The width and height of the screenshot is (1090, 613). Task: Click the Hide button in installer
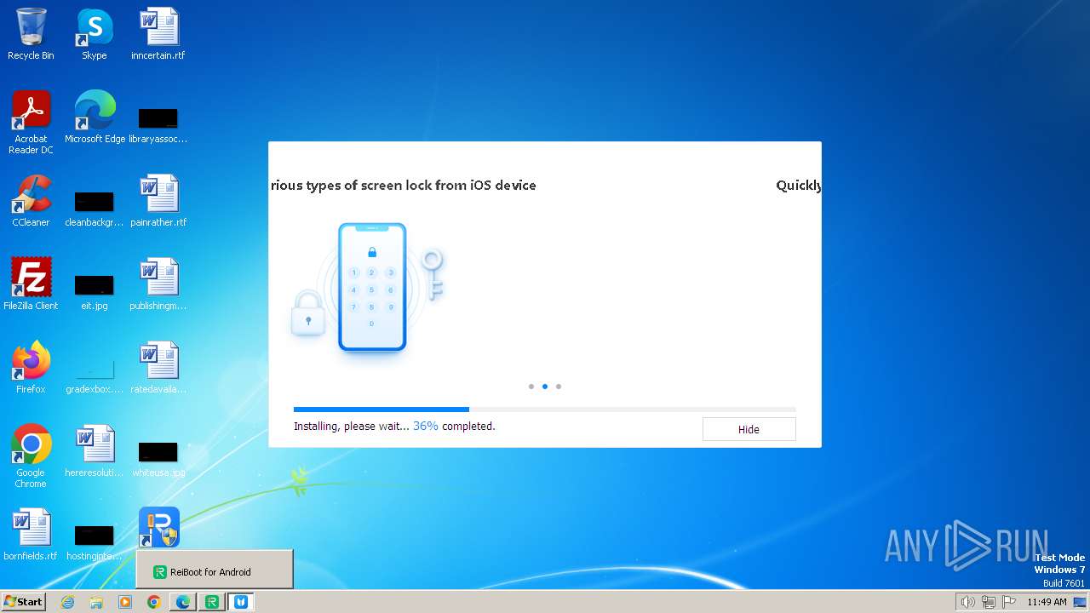click(x=749, y=429)
